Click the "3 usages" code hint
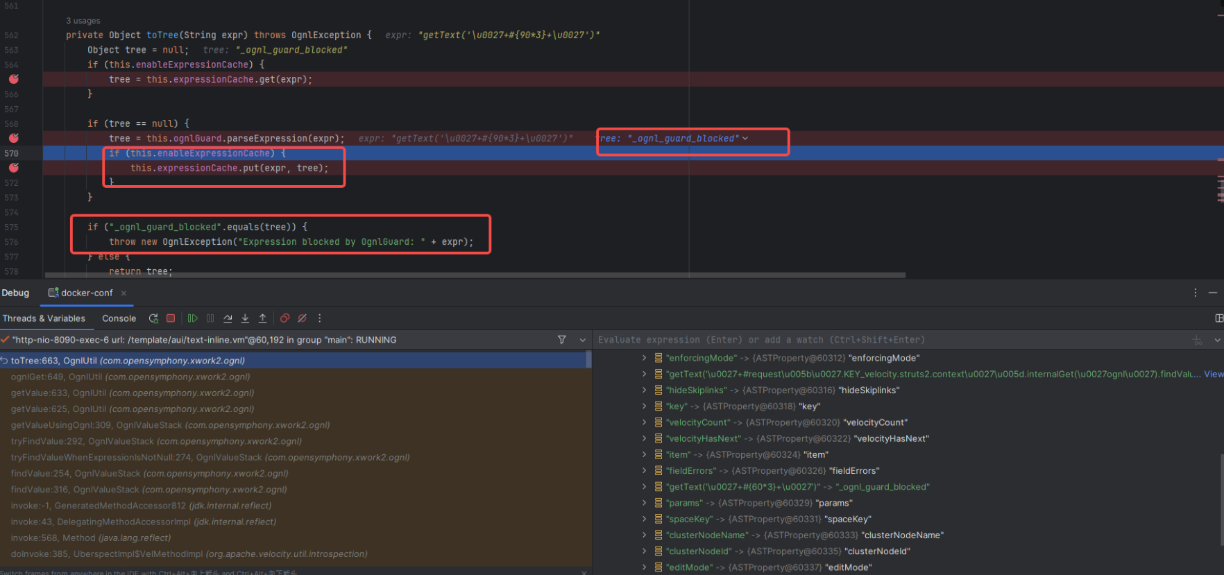 click(83, 21)
